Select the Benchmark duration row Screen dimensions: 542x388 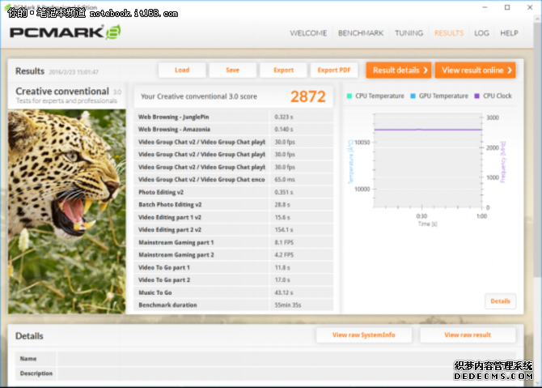tap(234, 305)
